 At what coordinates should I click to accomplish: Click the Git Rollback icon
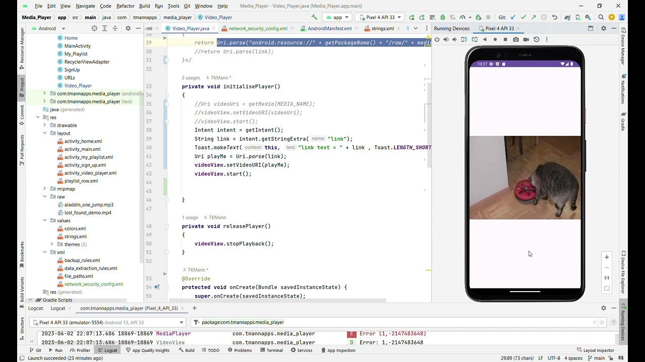click(x=554, y=17)
